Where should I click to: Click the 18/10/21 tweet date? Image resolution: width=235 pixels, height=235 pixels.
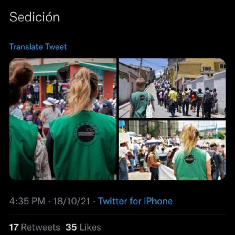coord(71,201)
